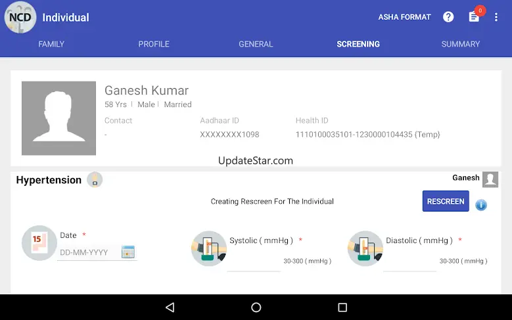Tap the Ganesh user avatar icon
The image size is (512, 320).
(490, 179)
